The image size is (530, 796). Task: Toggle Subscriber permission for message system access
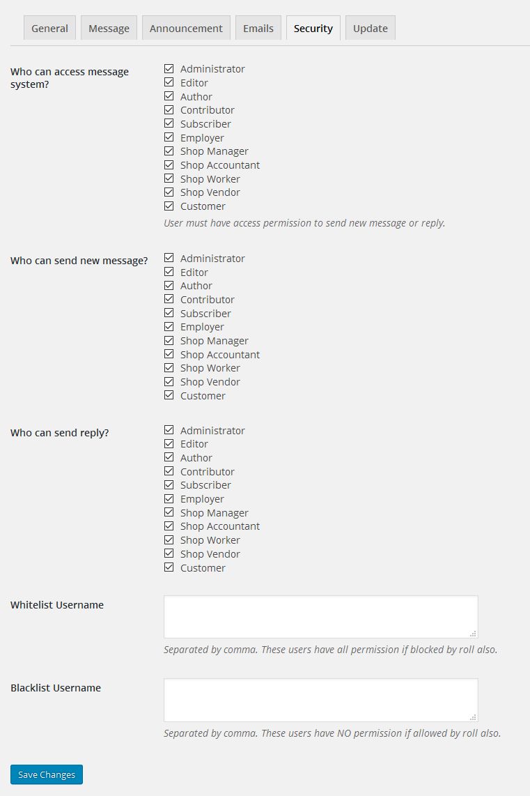click(169, 123)
